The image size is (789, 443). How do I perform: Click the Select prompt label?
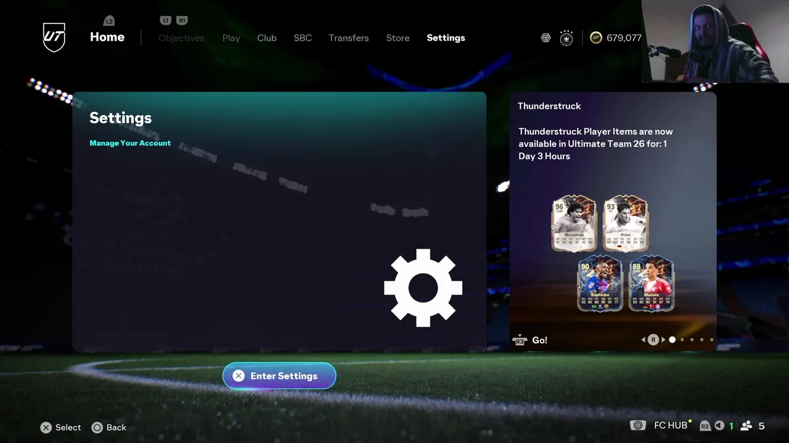[x=68, y=428]
